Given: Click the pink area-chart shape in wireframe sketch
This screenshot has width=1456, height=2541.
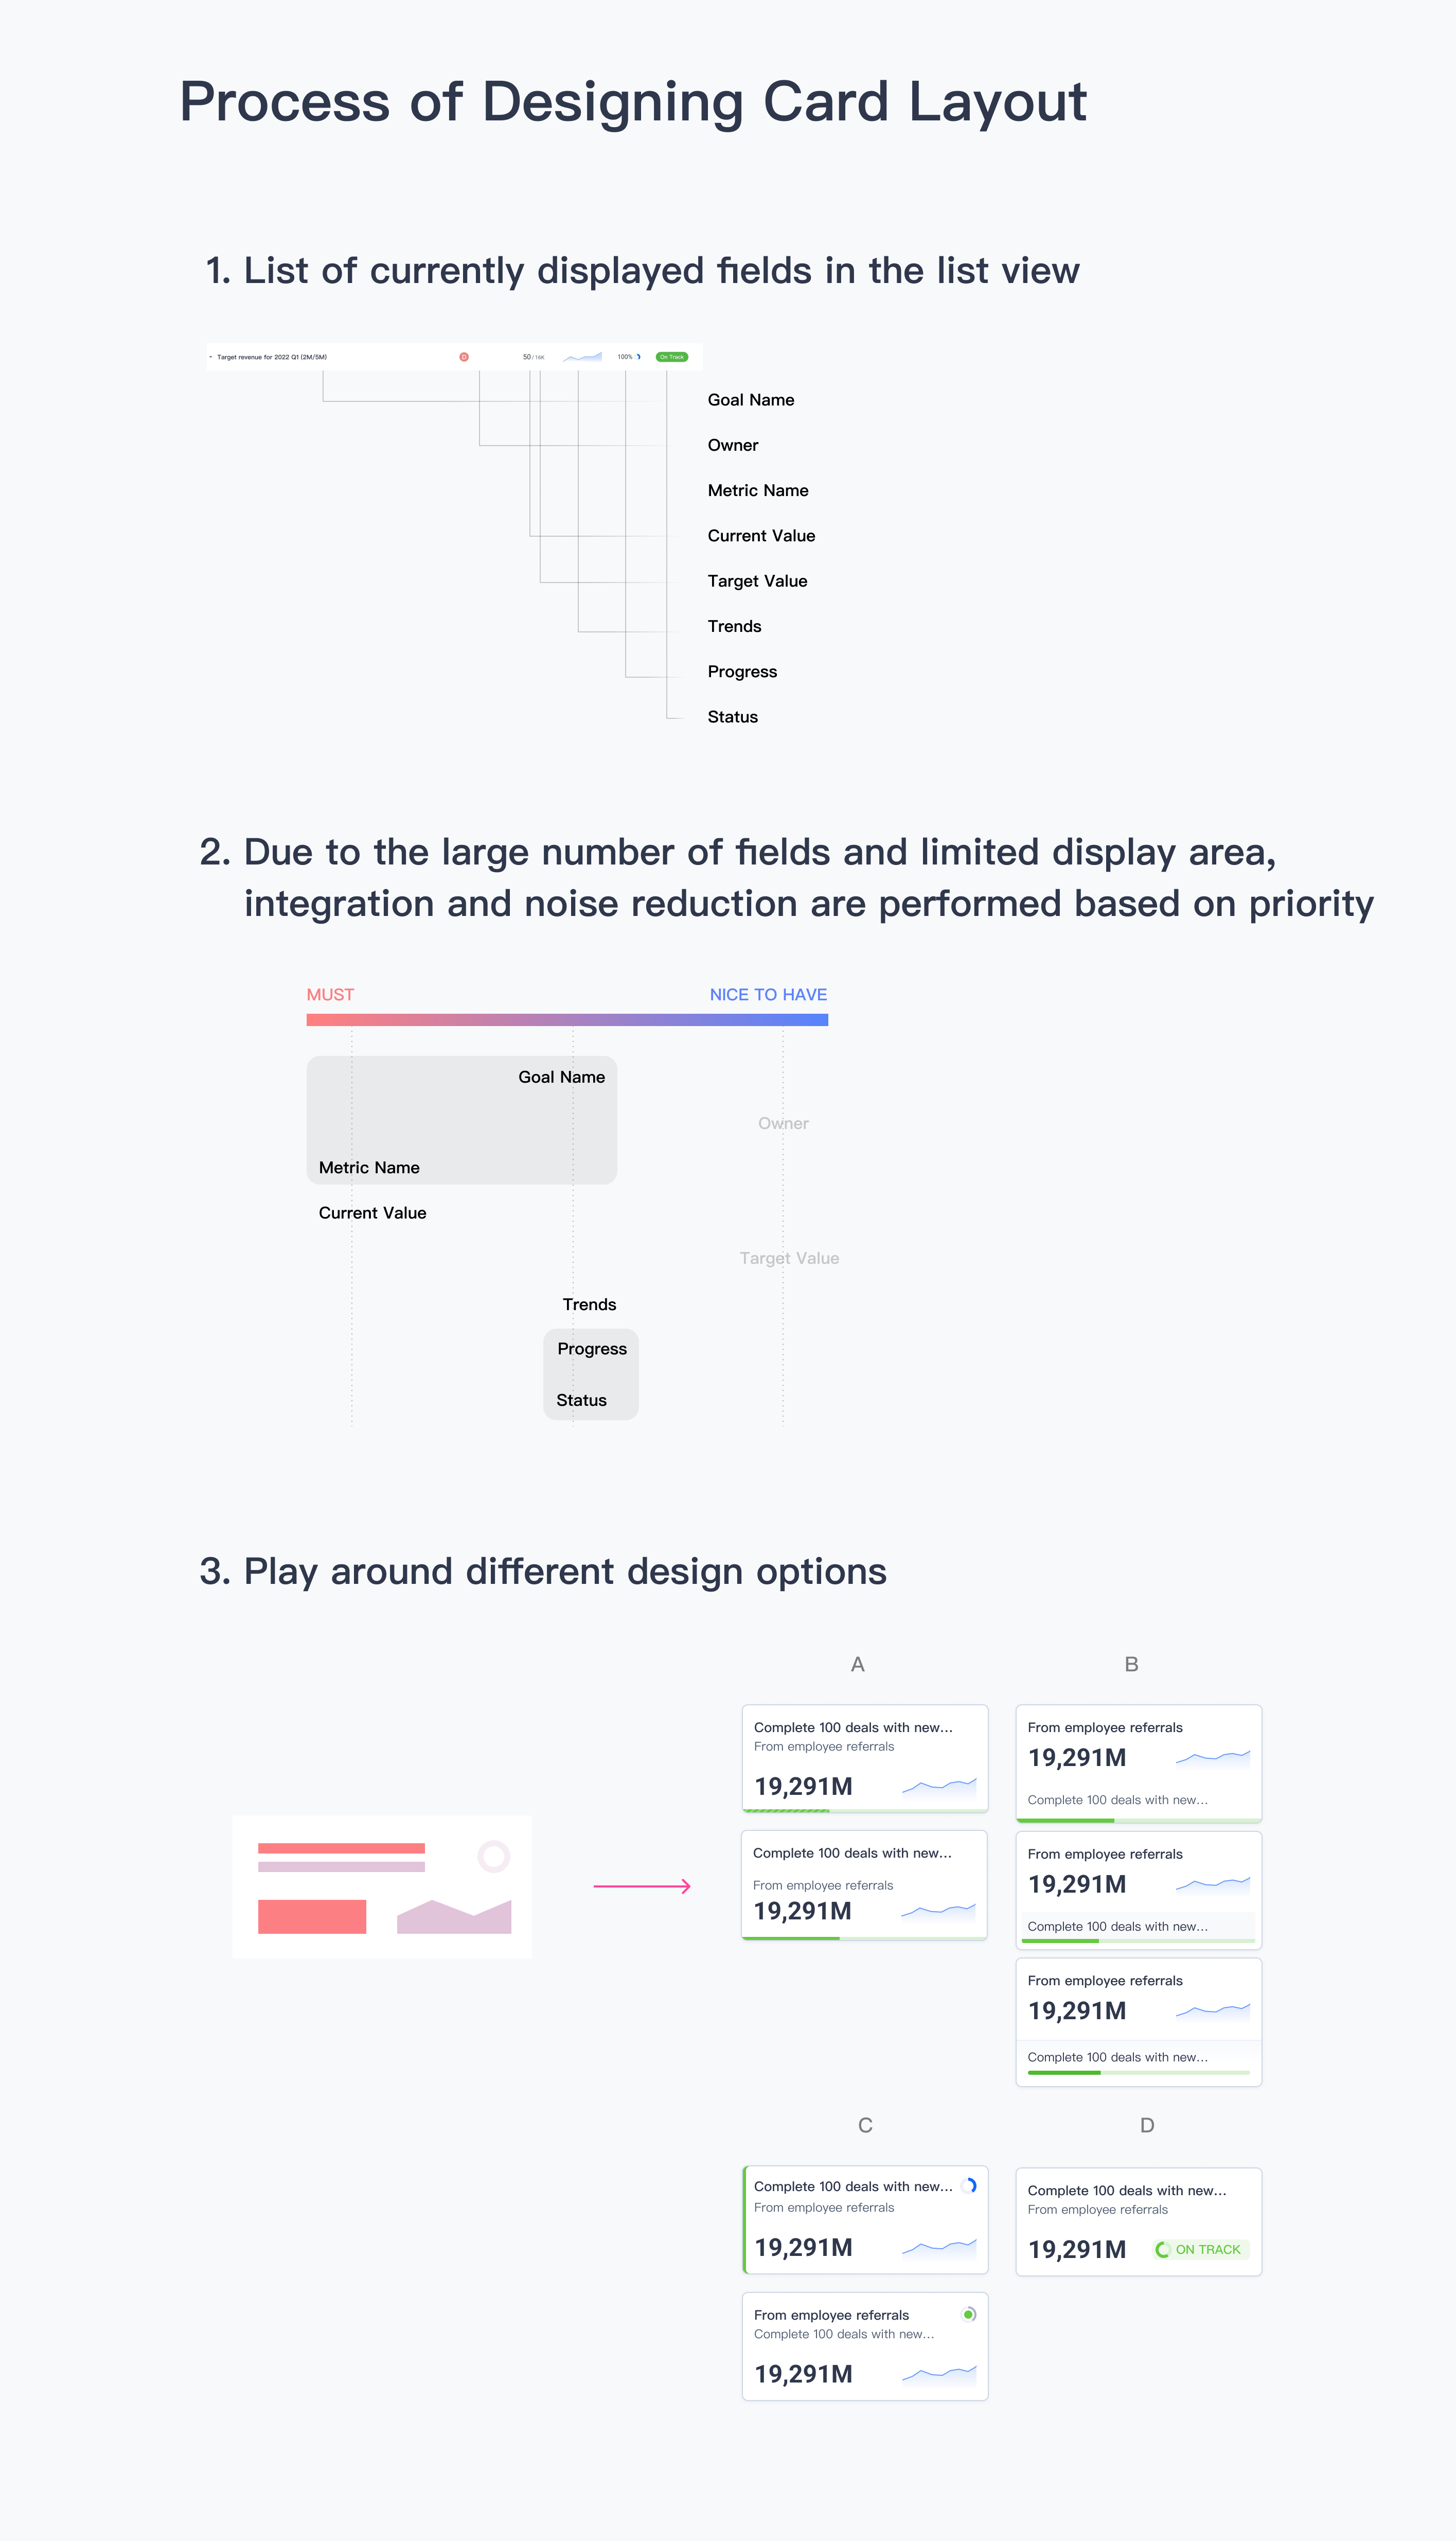Looking at the screenshot, I should [454, 1917].
